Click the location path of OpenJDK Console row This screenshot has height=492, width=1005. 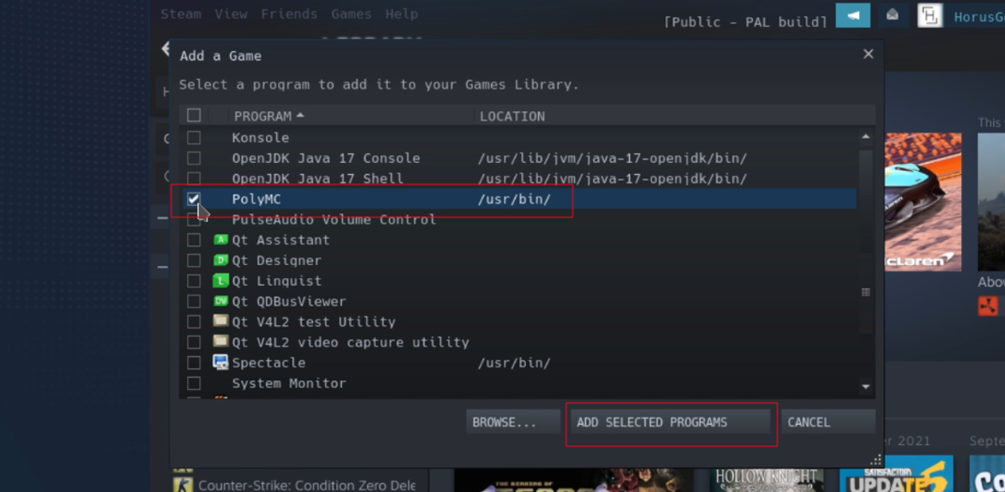pos(612,158)
